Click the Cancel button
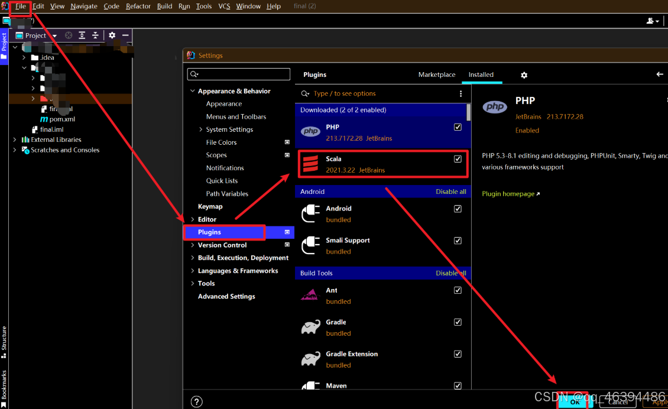The image size is (668, 409). point(618,402)
